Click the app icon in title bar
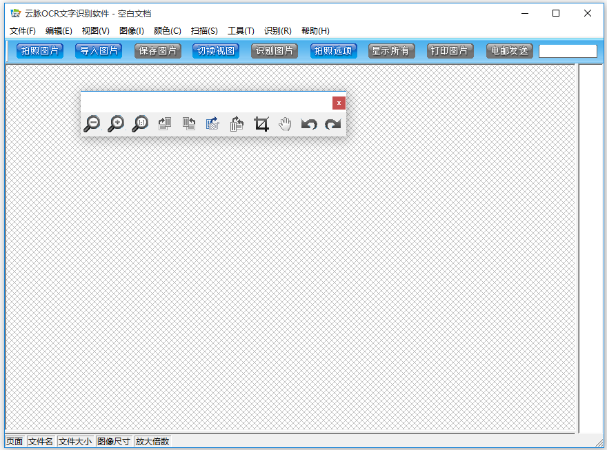 (x=15, y=13)
